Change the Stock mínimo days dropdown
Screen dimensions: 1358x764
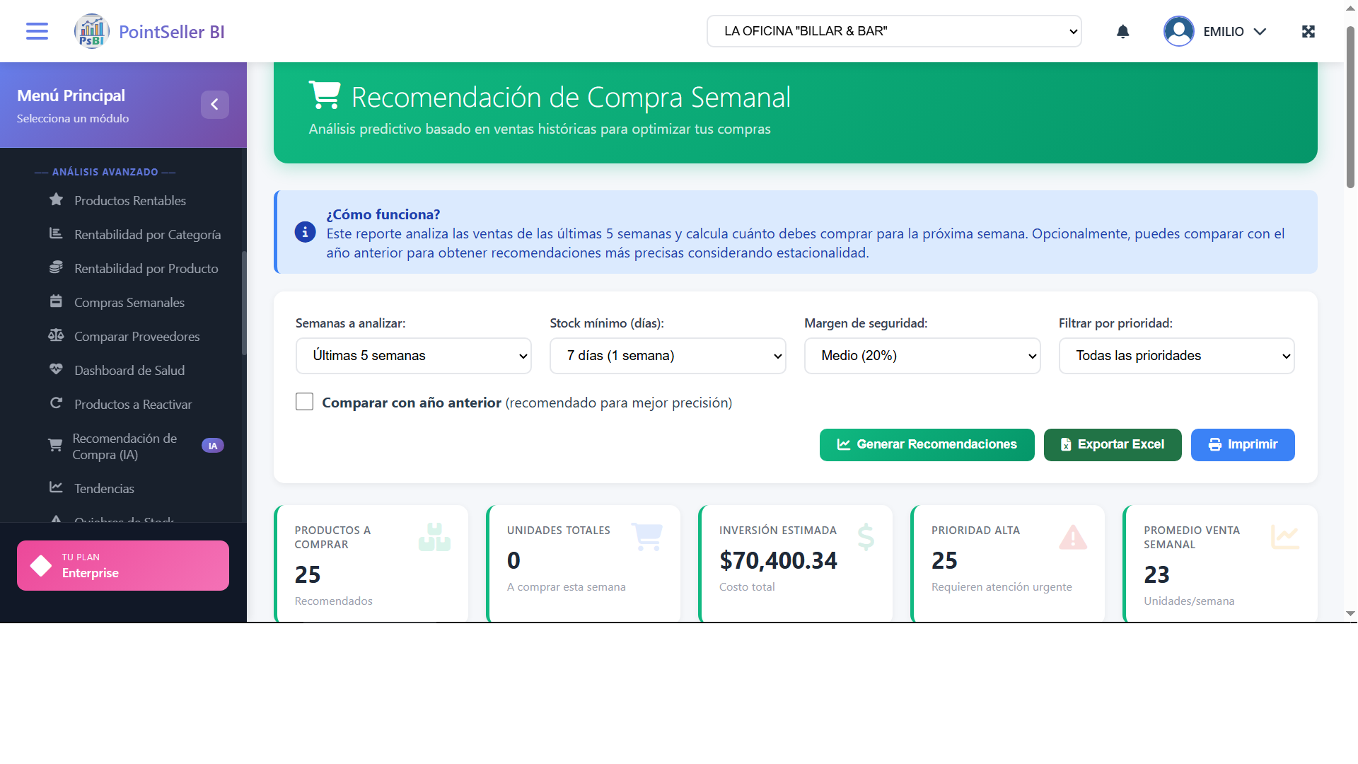coord(668,356)
